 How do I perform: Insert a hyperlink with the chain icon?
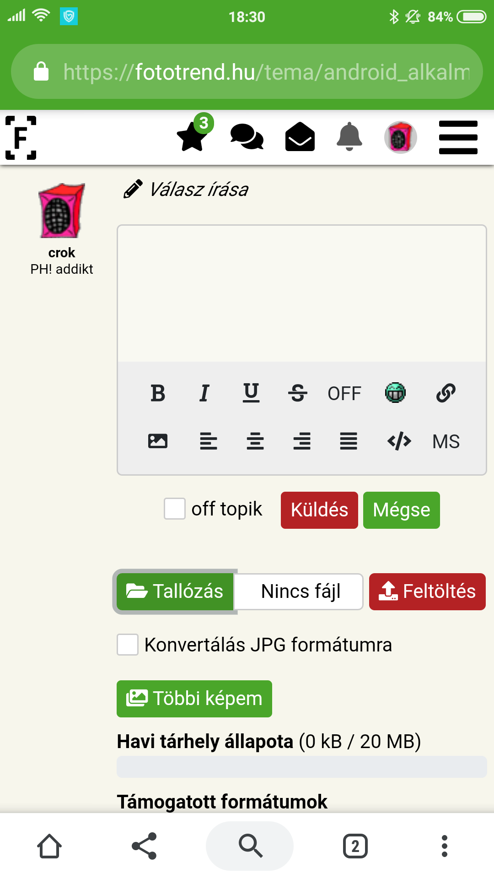[x=446, y=393]
